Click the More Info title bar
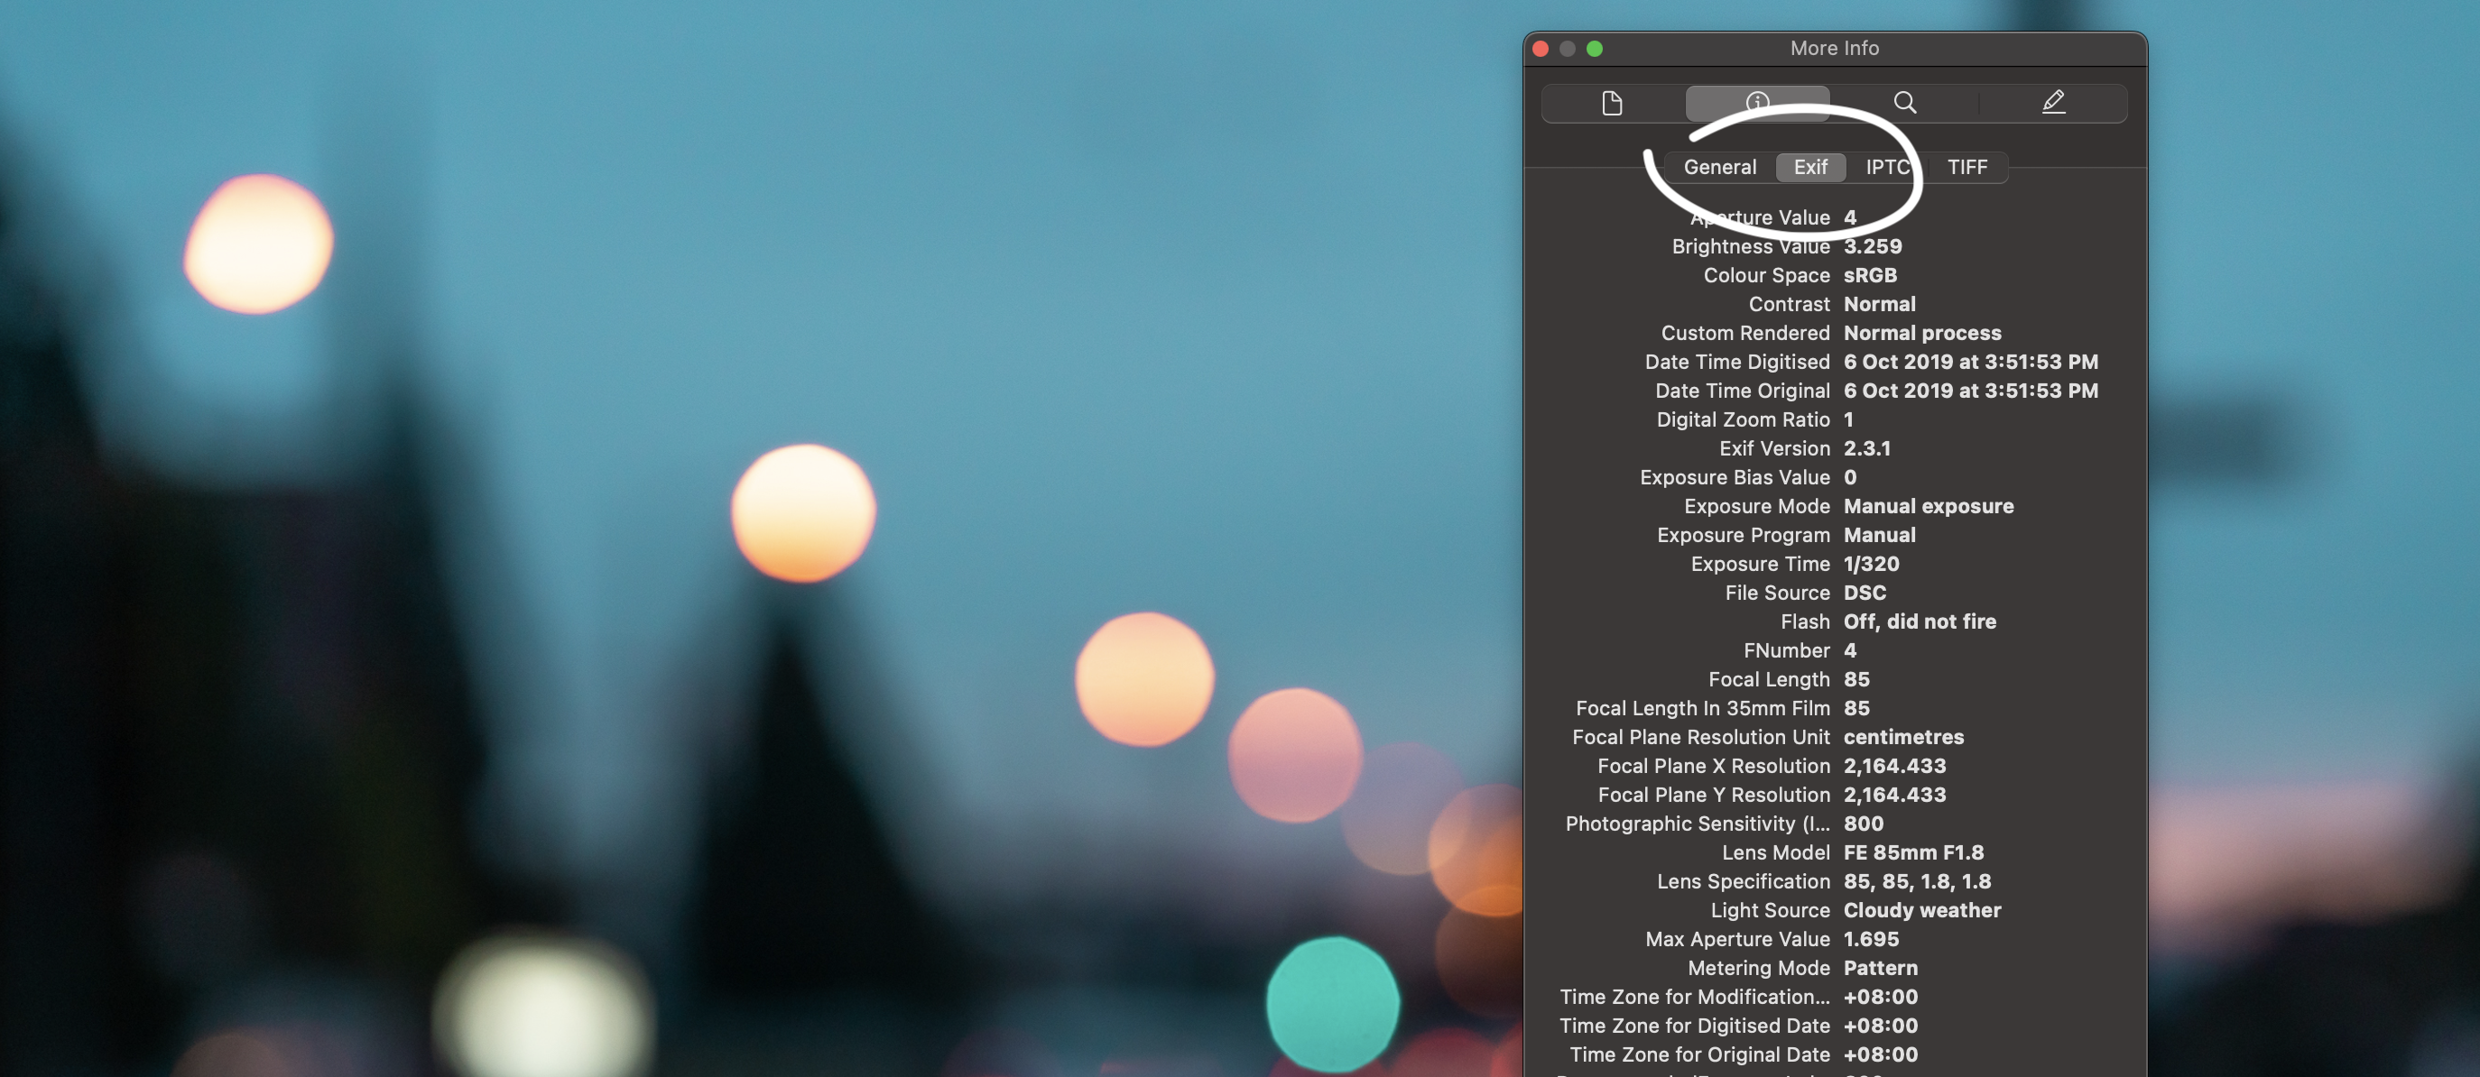This screenshot has height=1077, width=2480. coord(1834,47)
